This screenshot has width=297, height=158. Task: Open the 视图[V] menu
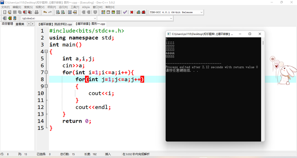click(x=40, y=7)
